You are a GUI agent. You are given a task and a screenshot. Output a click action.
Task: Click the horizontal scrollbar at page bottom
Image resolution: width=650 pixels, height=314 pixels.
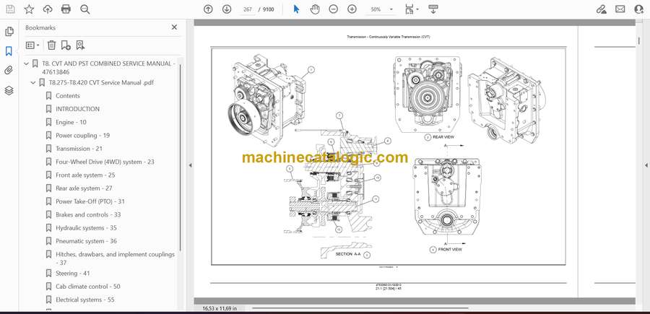[360, 308]
